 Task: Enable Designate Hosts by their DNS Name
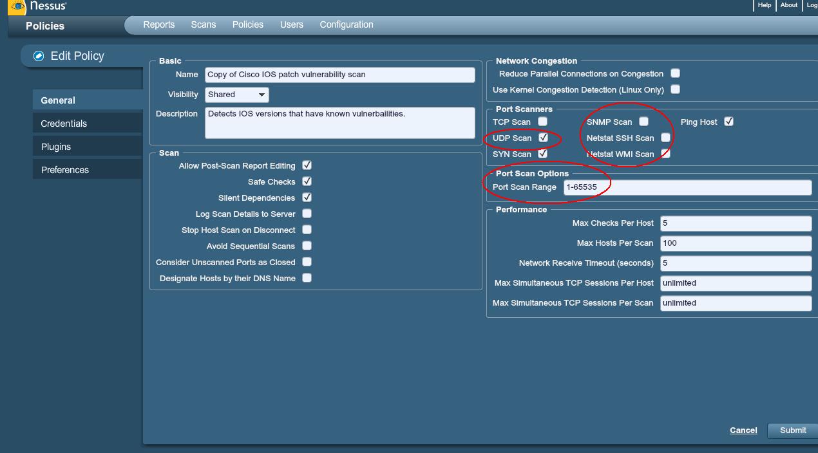(307, 278)
